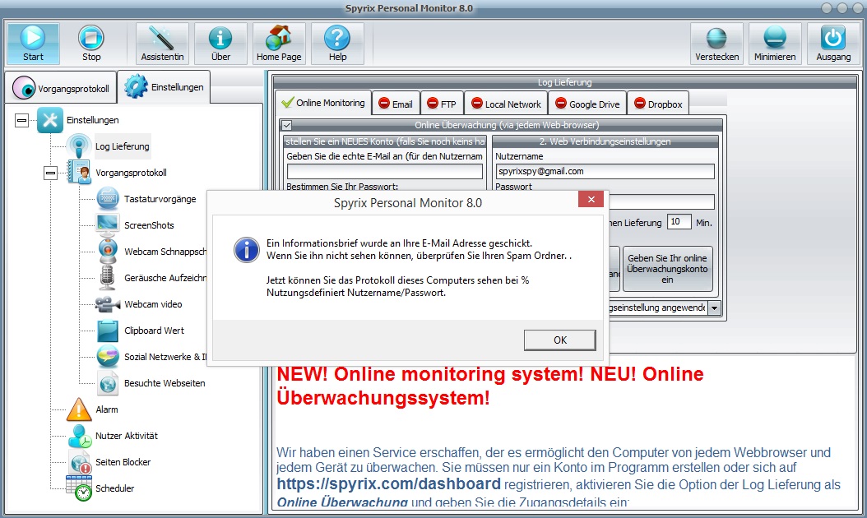
Task: Switch to the Google Drive tab
Action: point(587,104)
